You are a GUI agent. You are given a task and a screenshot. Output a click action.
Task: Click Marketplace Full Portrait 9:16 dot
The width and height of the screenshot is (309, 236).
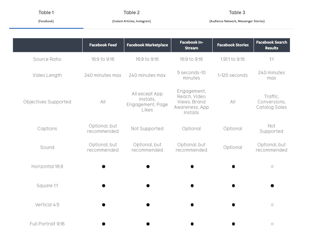(148, 224)
